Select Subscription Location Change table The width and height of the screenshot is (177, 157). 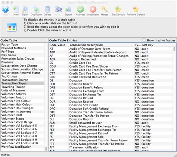pyautogui.click(x=23, y=69)
